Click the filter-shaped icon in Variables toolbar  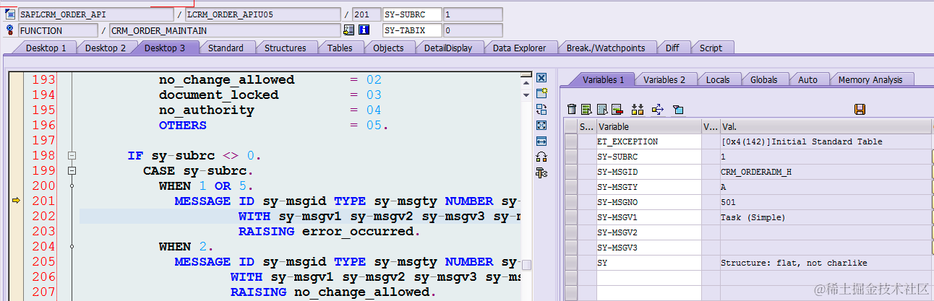pos(678,109)
